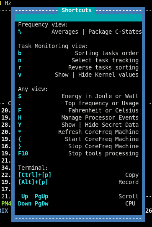Choose the 'n' Select task tracking entry

[78, 61]
